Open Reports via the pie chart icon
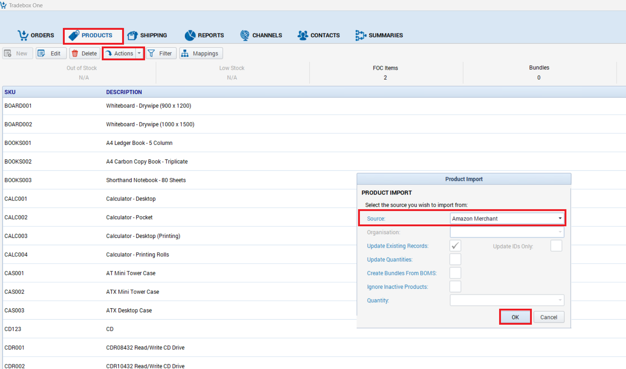 (190, 35)
